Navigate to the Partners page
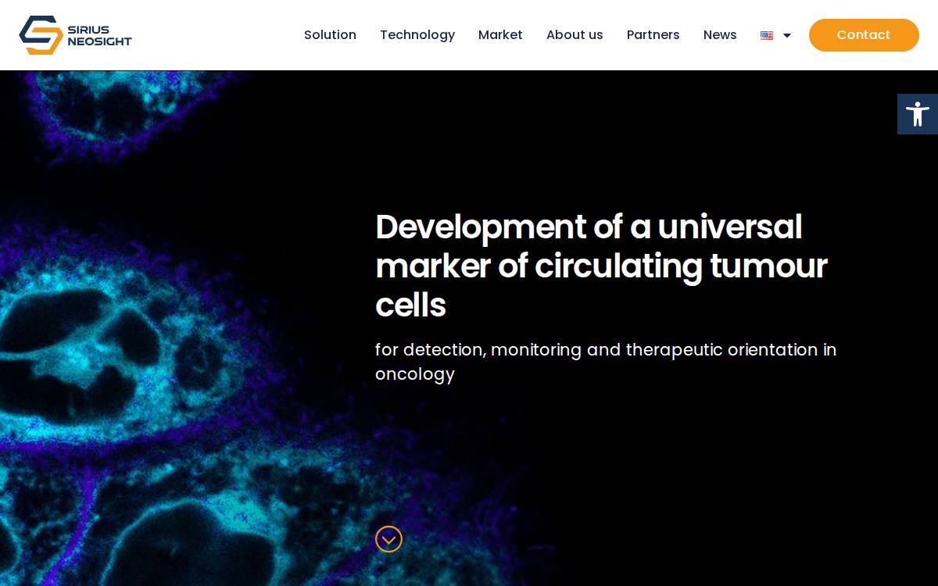 point(653,35)
